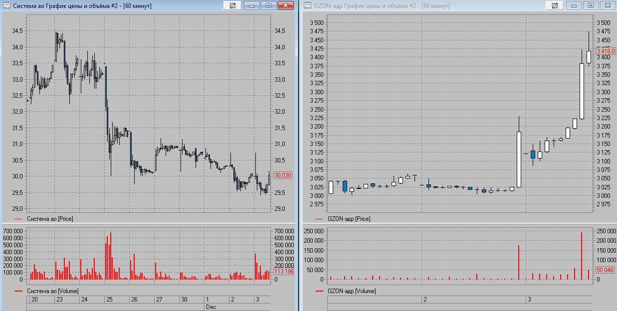Click the current volume tag 50 046

tap(605, 270)
